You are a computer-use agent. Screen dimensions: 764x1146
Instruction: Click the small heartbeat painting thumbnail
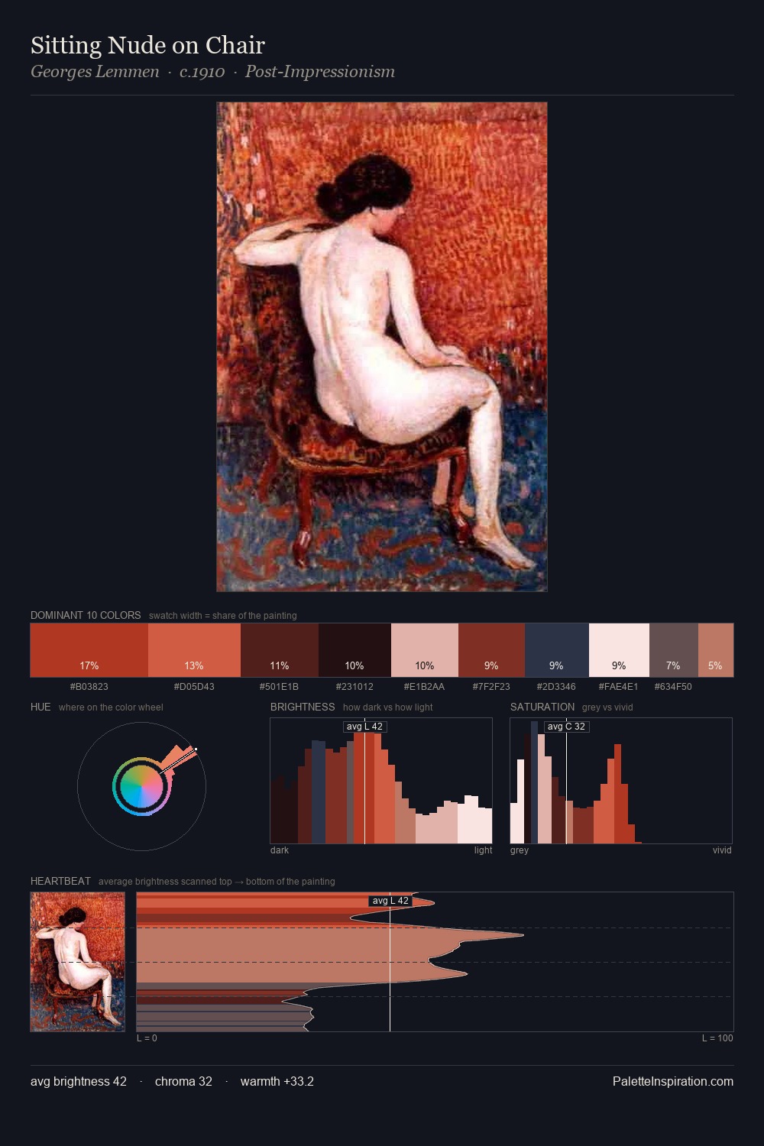pos(77,962)
